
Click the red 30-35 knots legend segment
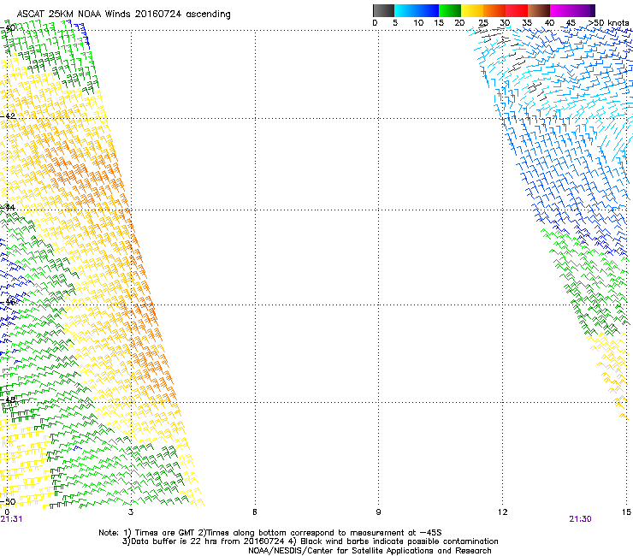coord(517,10)
